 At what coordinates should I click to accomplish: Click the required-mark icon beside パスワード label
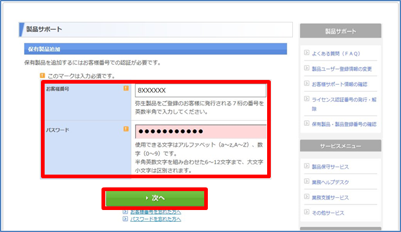126,129
